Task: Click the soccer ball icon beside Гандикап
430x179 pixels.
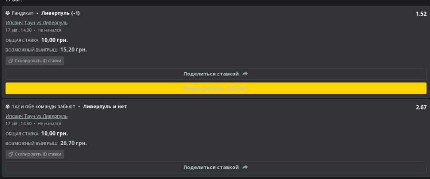Action: pos(8,13)
